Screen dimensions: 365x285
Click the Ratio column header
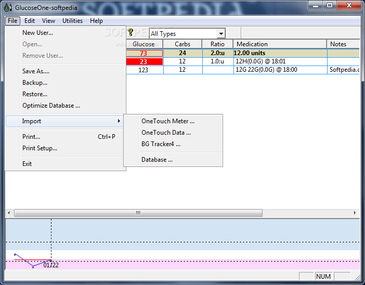tap(217, 44)
